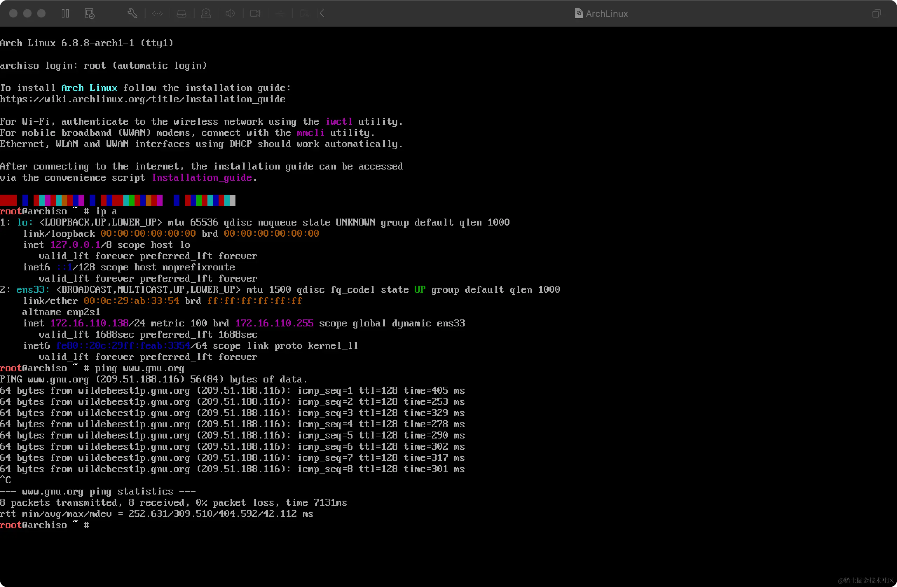This screenshot has height=587, width=897.
Task: Click the magenta Installation_guide script name
Action: (201, 178)
